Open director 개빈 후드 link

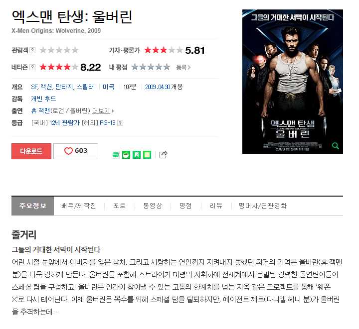pos(43,99)
